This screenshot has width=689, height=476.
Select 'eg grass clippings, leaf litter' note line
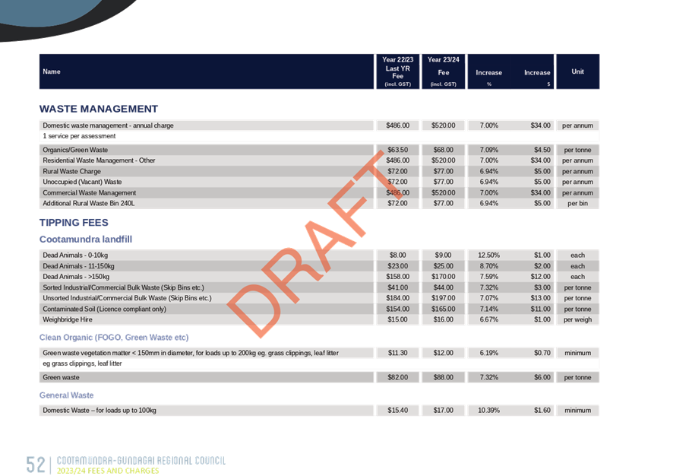[82, 363]
